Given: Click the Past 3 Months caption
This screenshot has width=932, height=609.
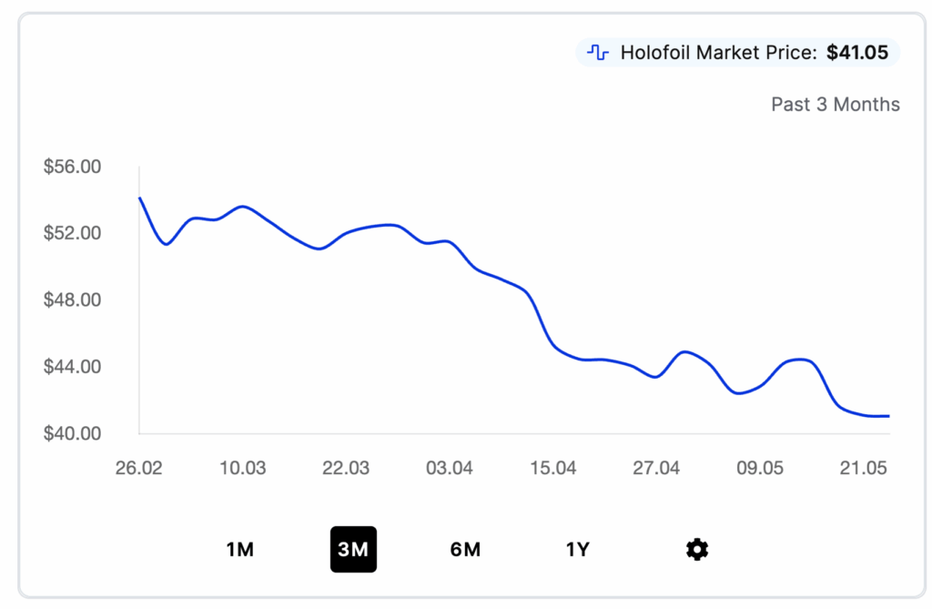Looking at the screenshot, I should pos(836,104).
